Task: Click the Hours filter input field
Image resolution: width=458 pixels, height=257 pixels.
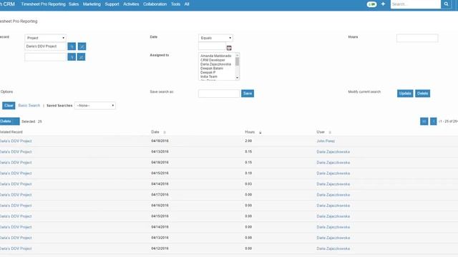Action: 417,38
